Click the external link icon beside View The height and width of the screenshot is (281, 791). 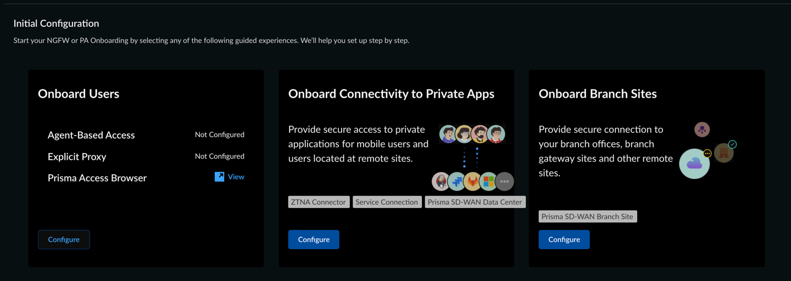219,177
